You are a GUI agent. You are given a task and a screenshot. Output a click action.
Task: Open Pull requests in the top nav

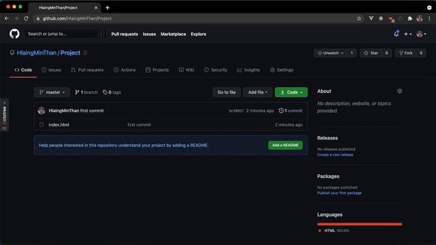[125, 34]
